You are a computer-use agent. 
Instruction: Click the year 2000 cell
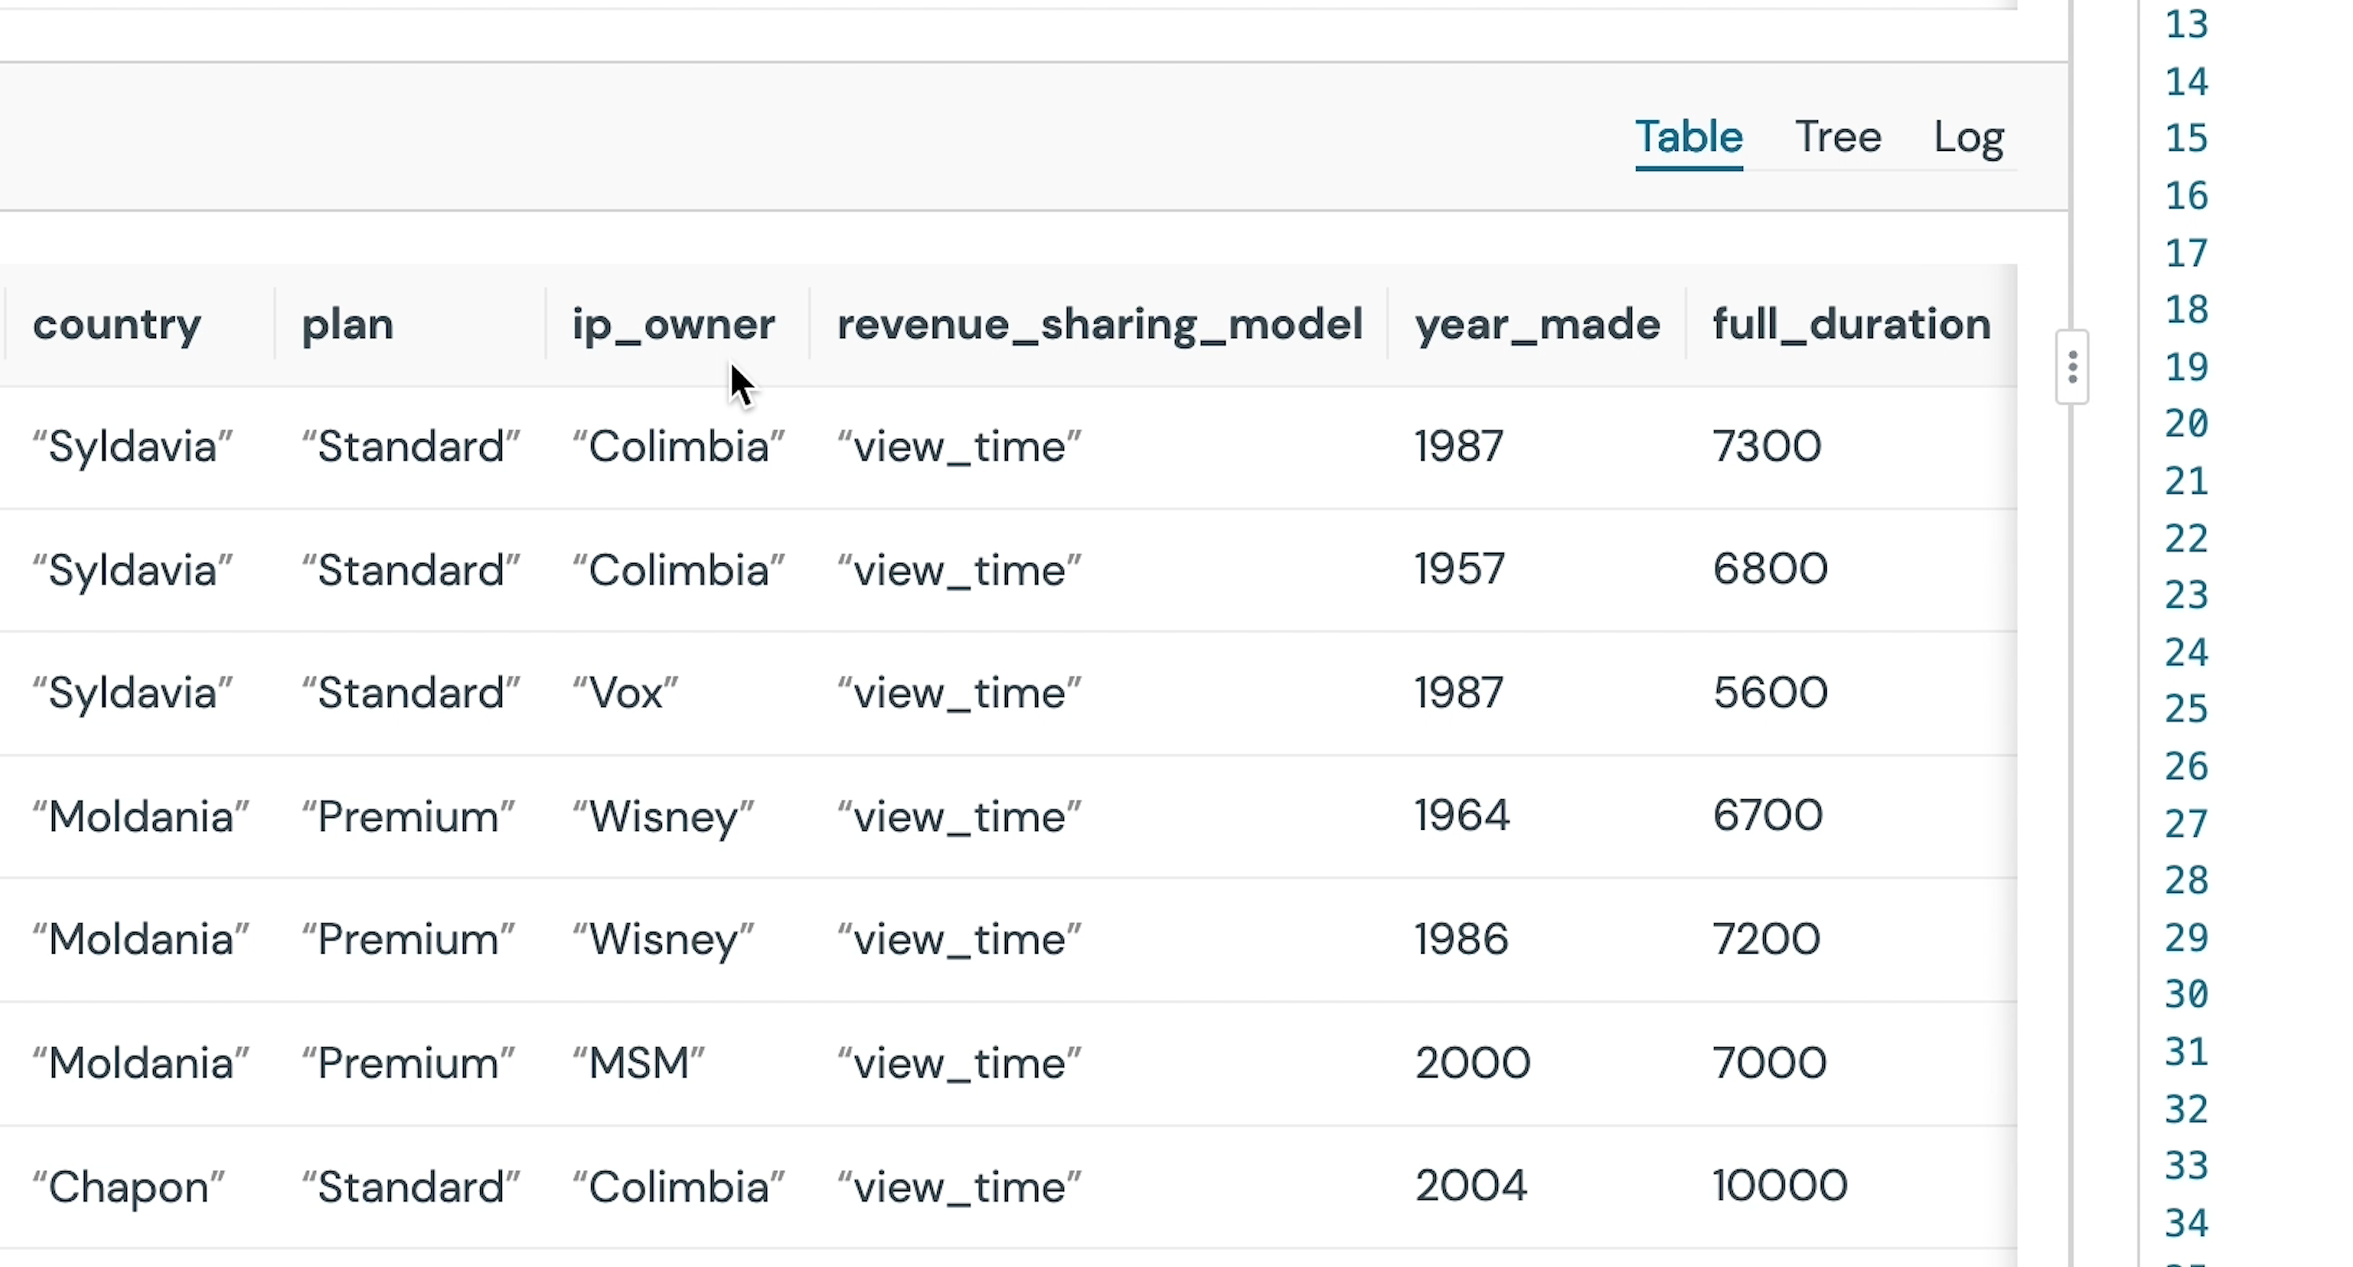(1472, 1063)
